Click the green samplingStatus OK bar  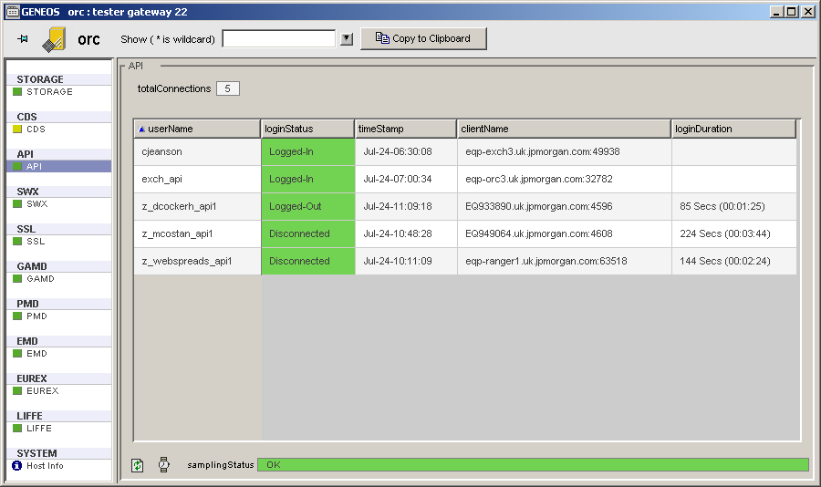point(533,465)
